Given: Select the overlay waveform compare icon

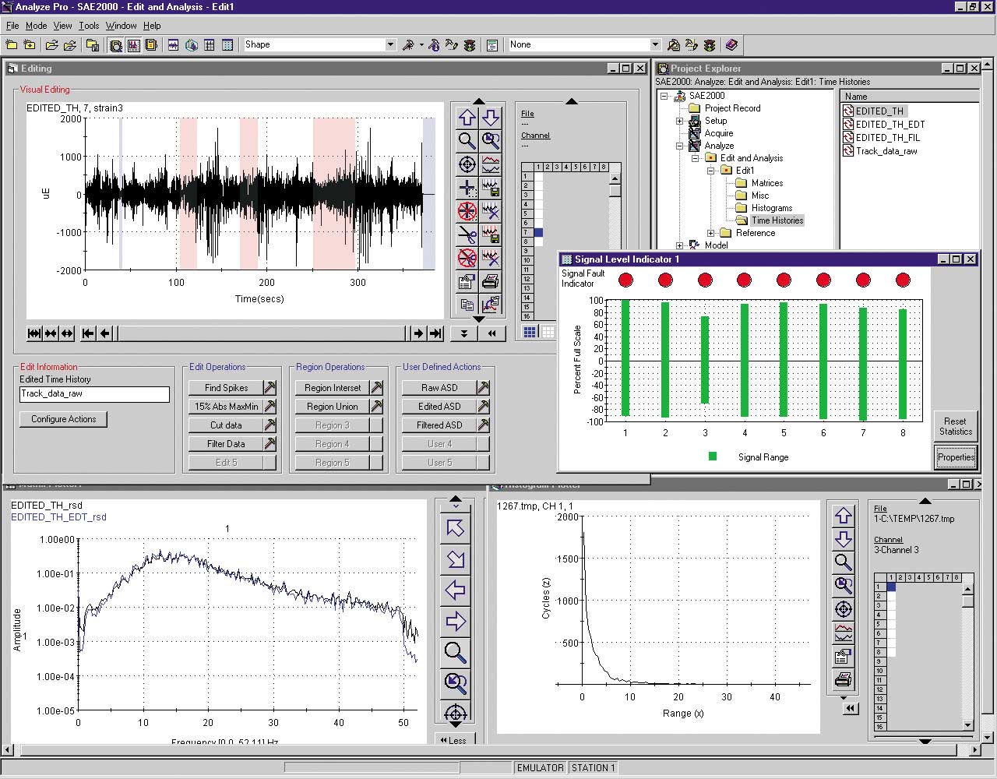Looking at the screenshot, I should coord(490,164).
